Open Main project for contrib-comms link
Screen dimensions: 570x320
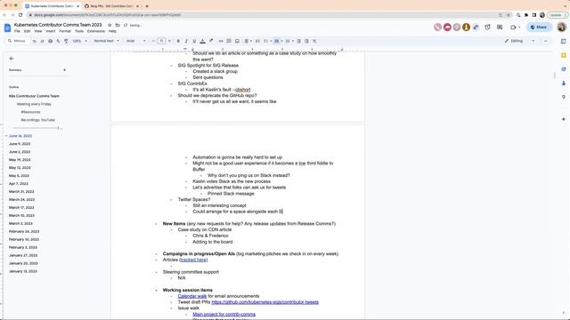224,314
